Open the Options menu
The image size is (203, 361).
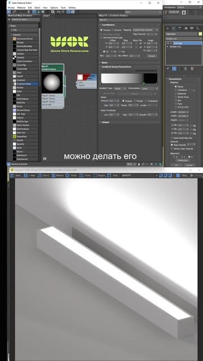tap(54, 7)
